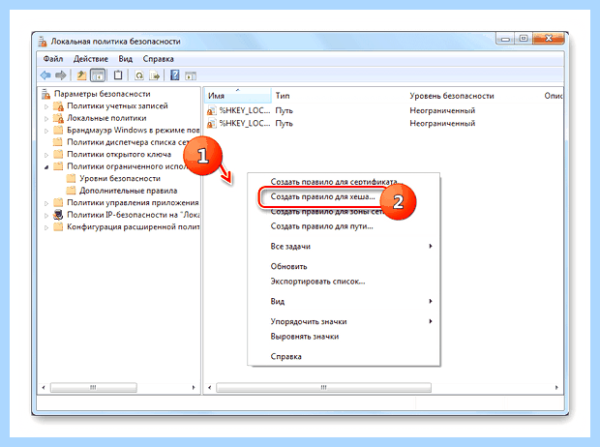Choose Выровнять значки
Viewport: 600px width, 447px height.
coord(344,337)
